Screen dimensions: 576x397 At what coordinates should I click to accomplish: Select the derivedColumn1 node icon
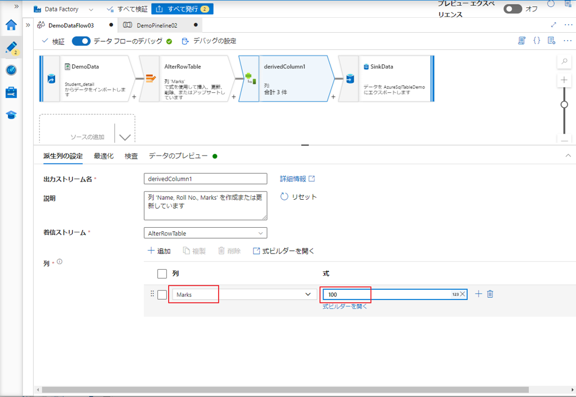[x=251, y=78]
